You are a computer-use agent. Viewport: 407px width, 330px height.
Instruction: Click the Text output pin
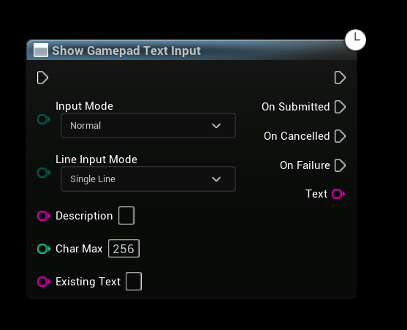[338, 194]
